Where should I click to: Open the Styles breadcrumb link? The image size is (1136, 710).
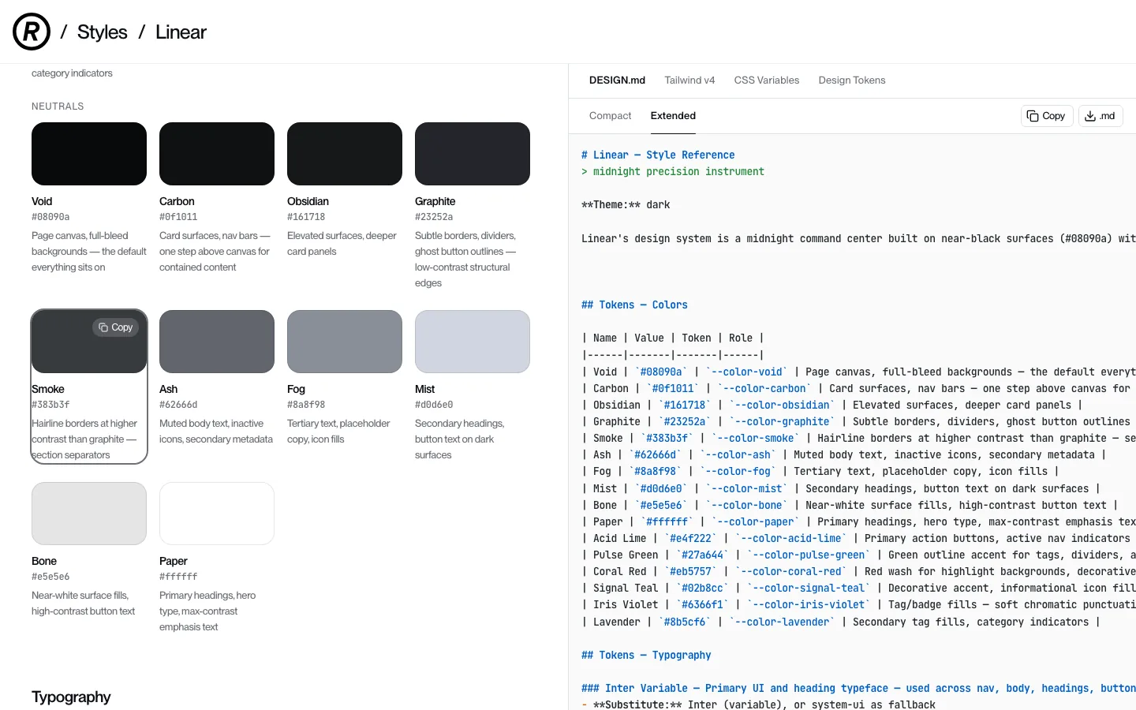[103, 32]
